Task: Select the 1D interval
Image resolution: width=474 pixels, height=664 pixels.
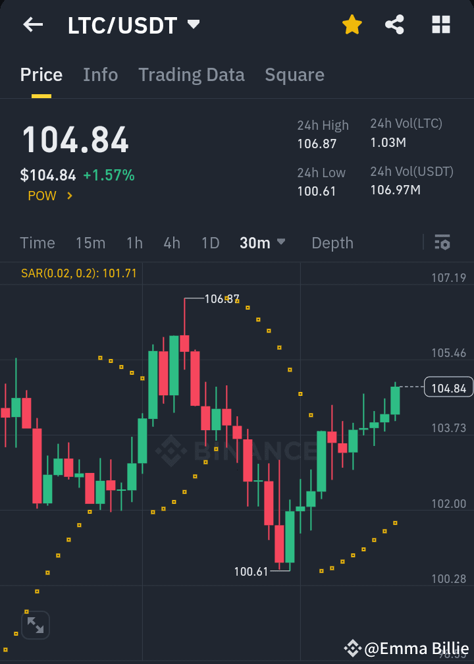Action: pos(210,242)
